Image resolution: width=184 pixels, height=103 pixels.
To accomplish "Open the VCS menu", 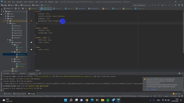I will click(x=46, y=2).
